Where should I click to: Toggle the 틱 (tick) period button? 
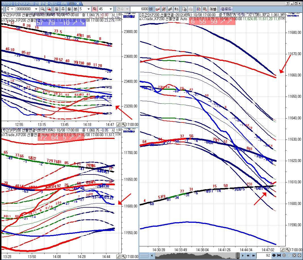94,9
